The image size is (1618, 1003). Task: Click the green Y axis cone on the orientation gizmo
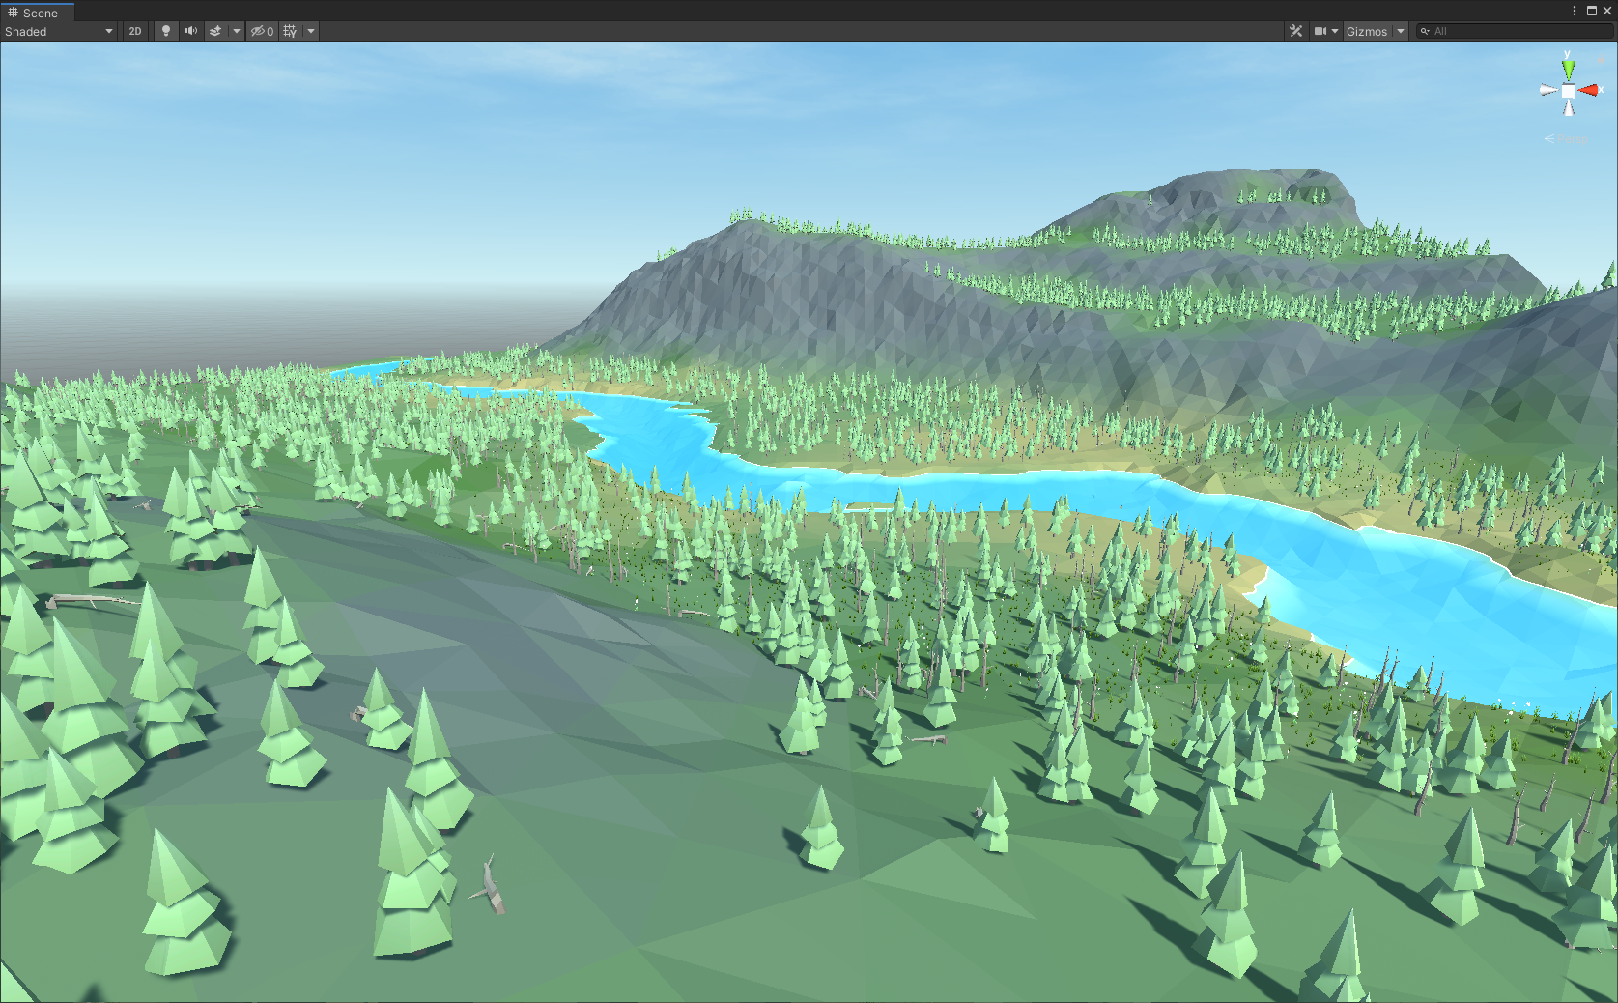[x=1569, y=67]
